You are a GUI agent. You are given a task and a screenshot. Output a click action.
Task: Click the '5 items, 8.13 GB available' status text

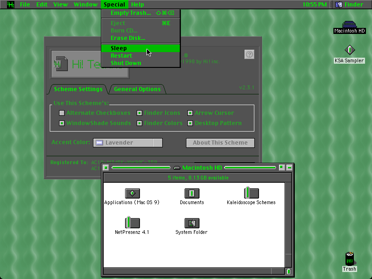(198, 178)
